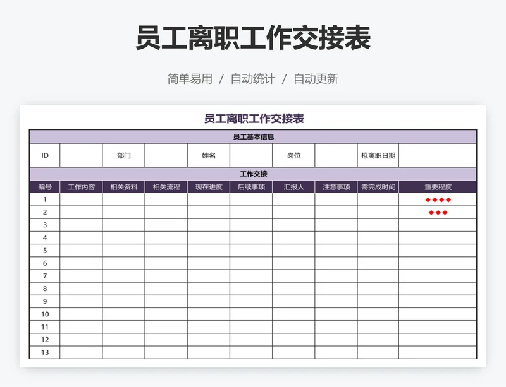Viewport: 506px width, 387px height.
Task: Select row number 2 cell
Action: pos(44,212)
